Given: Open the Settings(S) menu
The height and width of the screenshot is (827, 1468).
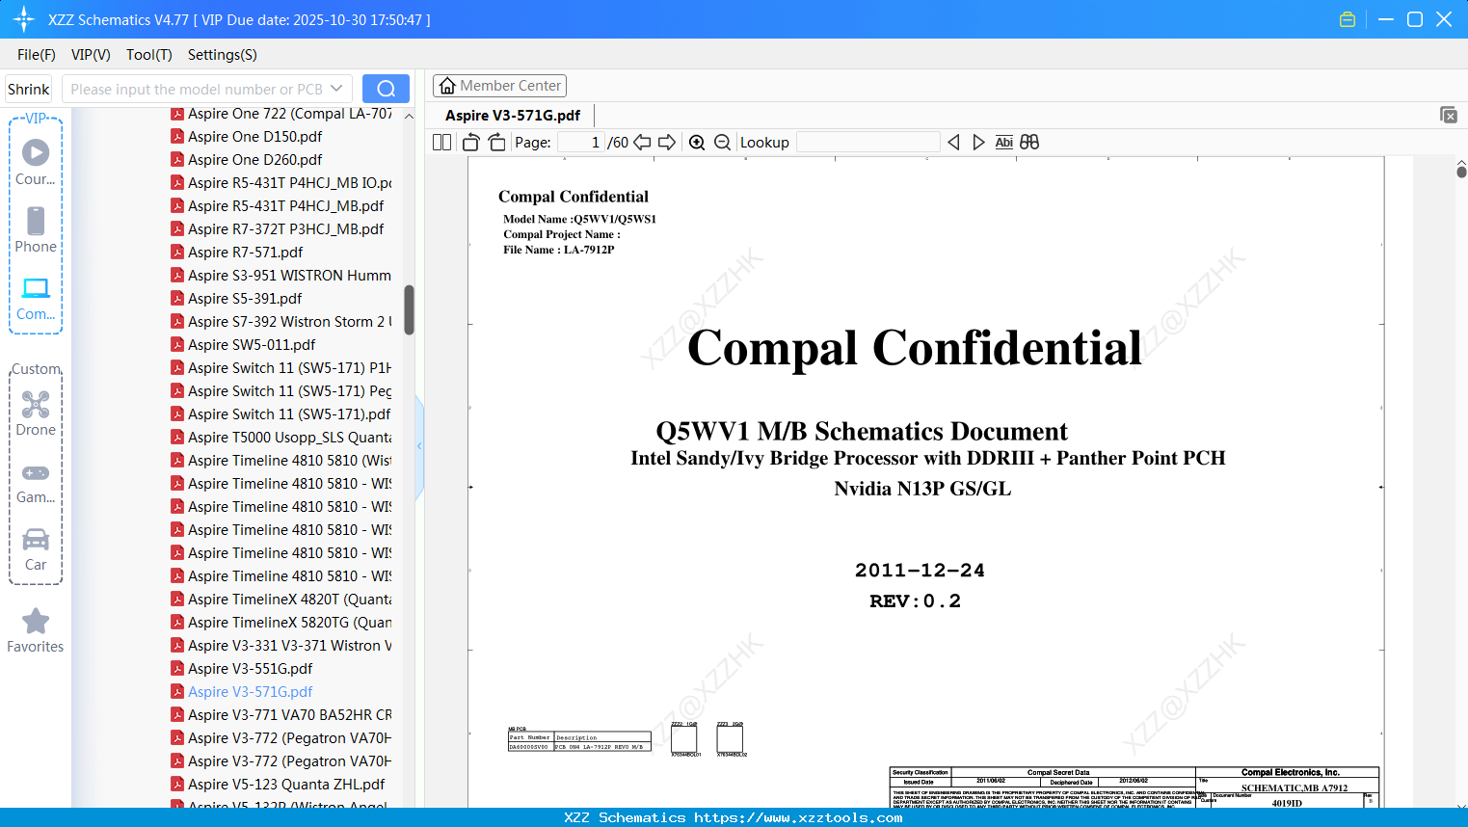Looking at the screenshot, I should (223, 55).
